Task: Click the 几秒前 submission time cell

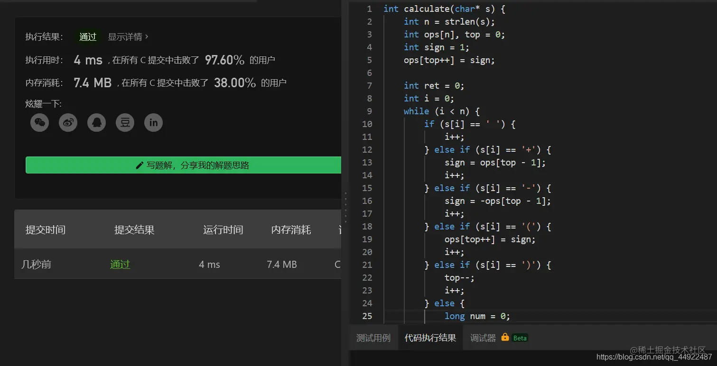Action: point(36,265)
